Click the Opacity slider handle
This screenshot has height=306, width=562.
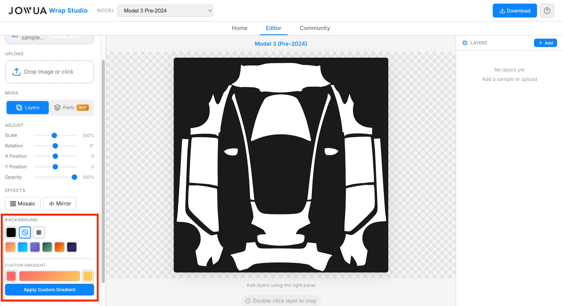coord(74,177)
